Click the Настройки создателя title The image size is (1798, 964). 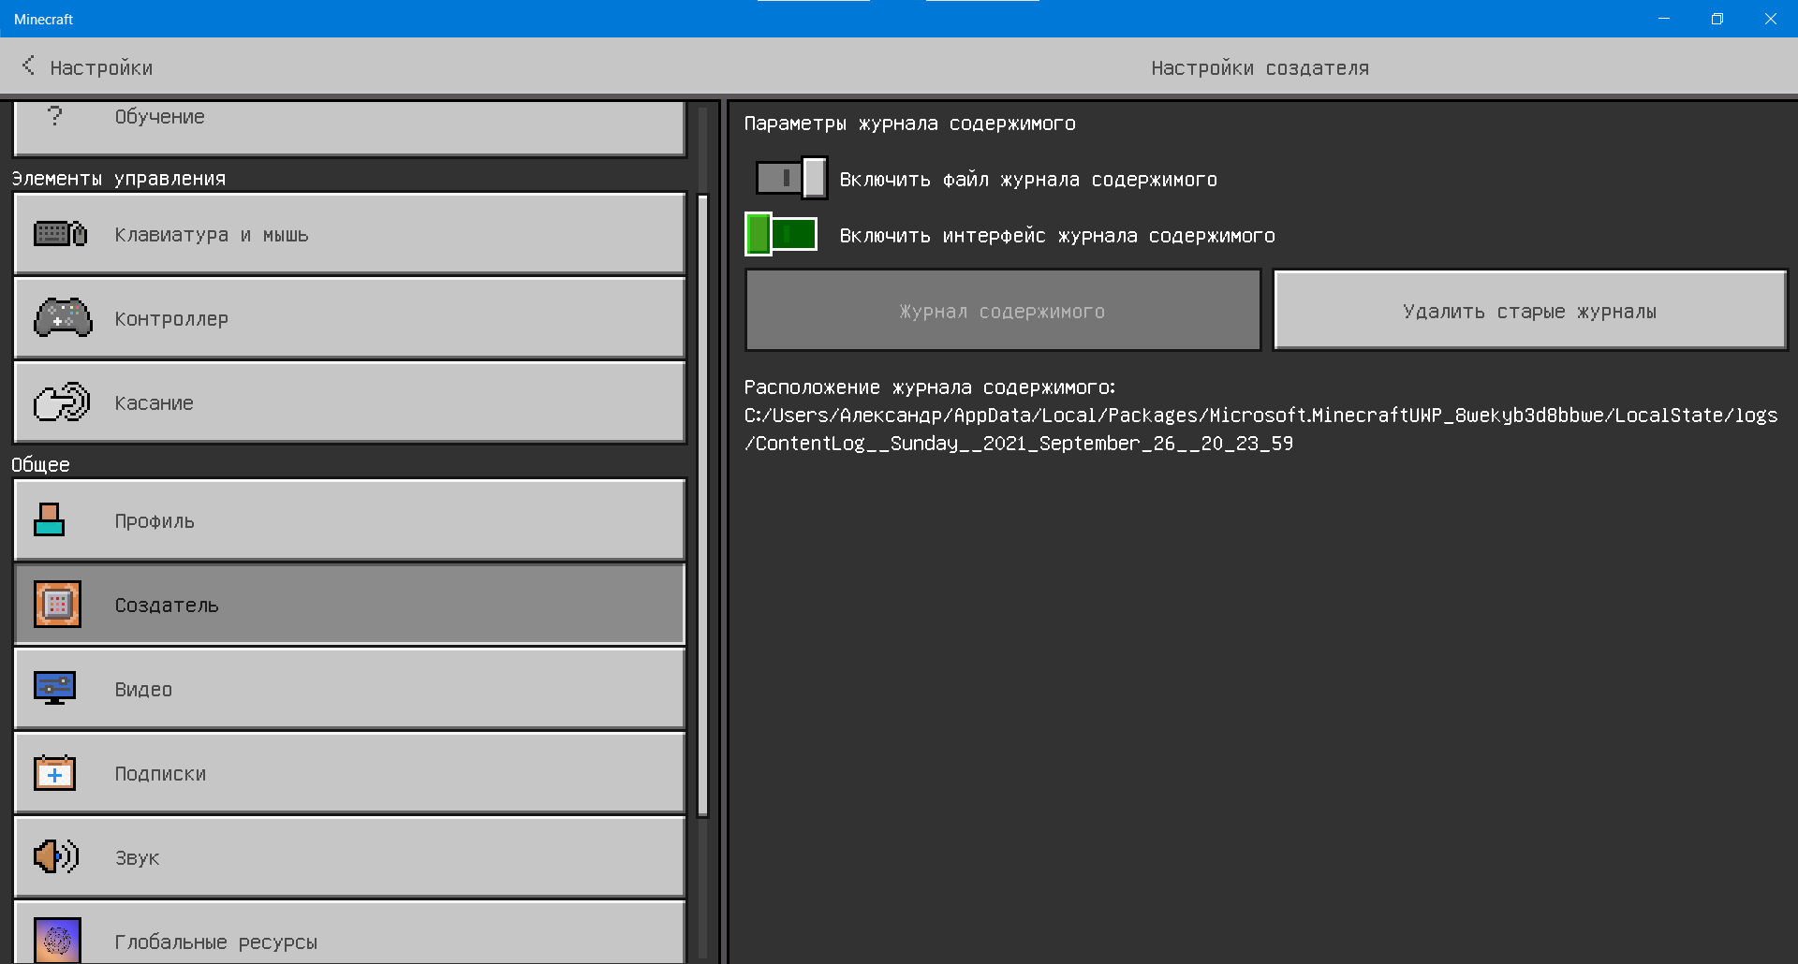click(1260, 67)
